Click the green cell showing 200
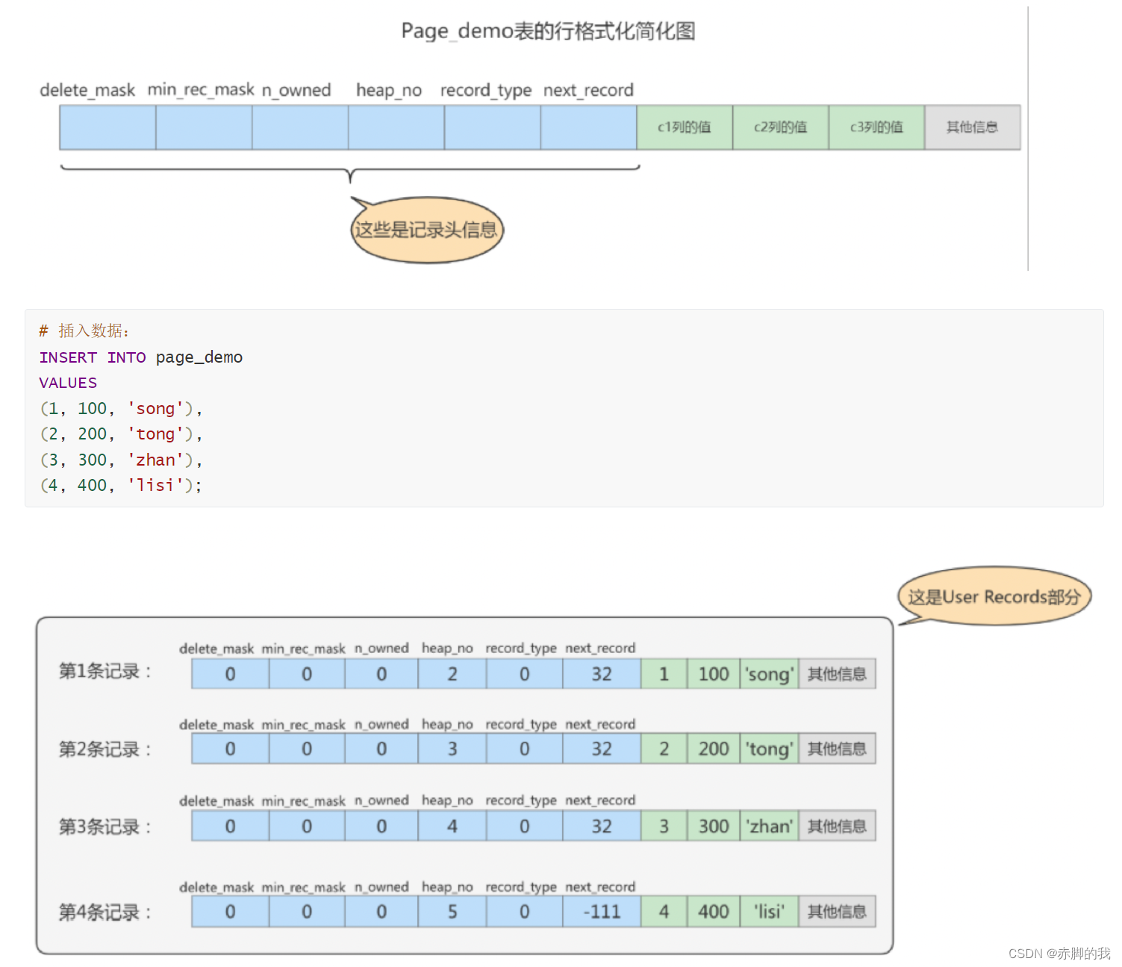 click(714, 749)
